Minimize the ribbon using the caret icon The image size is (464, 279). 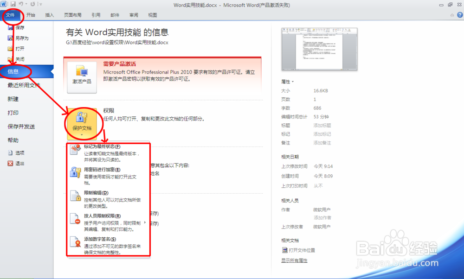(452, 15)
